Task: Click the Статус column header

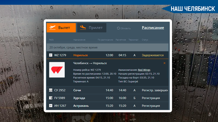Action: pos(145,40)
